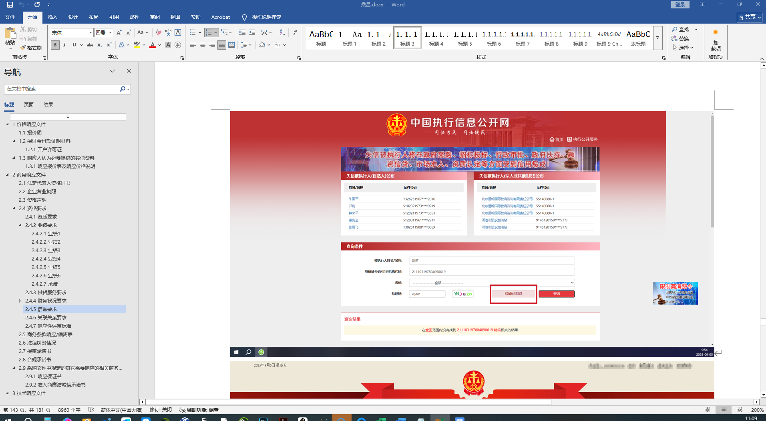Apply the red font color
766x421 pixels.
point(153,45)
